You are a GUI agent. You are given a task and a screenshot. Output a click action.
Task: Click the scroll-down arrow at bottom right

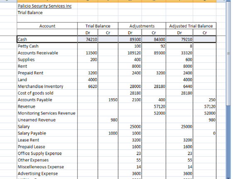(x=228, y=178)
